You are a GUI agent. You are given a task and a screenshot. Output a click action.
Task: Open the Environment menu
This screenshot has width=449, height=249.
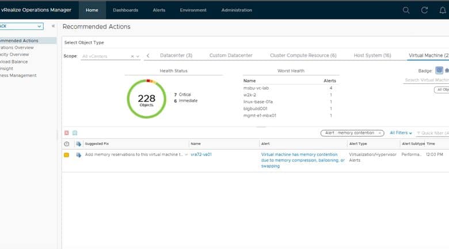pyautogui.click(x=193, y=10)
